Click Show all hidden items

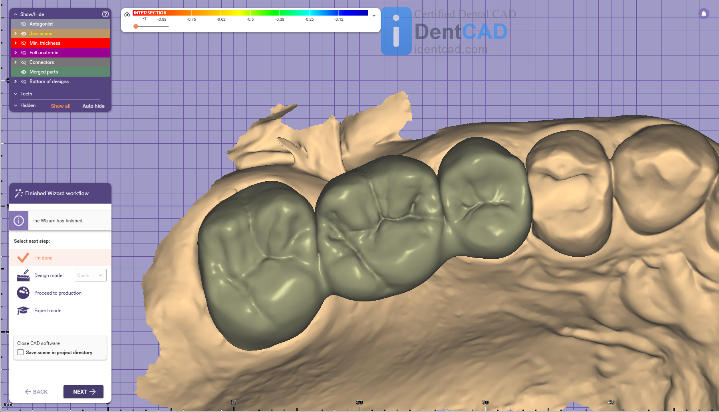[60, 106]
